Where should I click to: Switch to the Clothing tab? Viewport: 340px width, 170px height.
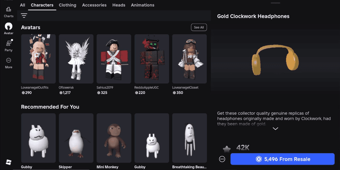(67, 5)
